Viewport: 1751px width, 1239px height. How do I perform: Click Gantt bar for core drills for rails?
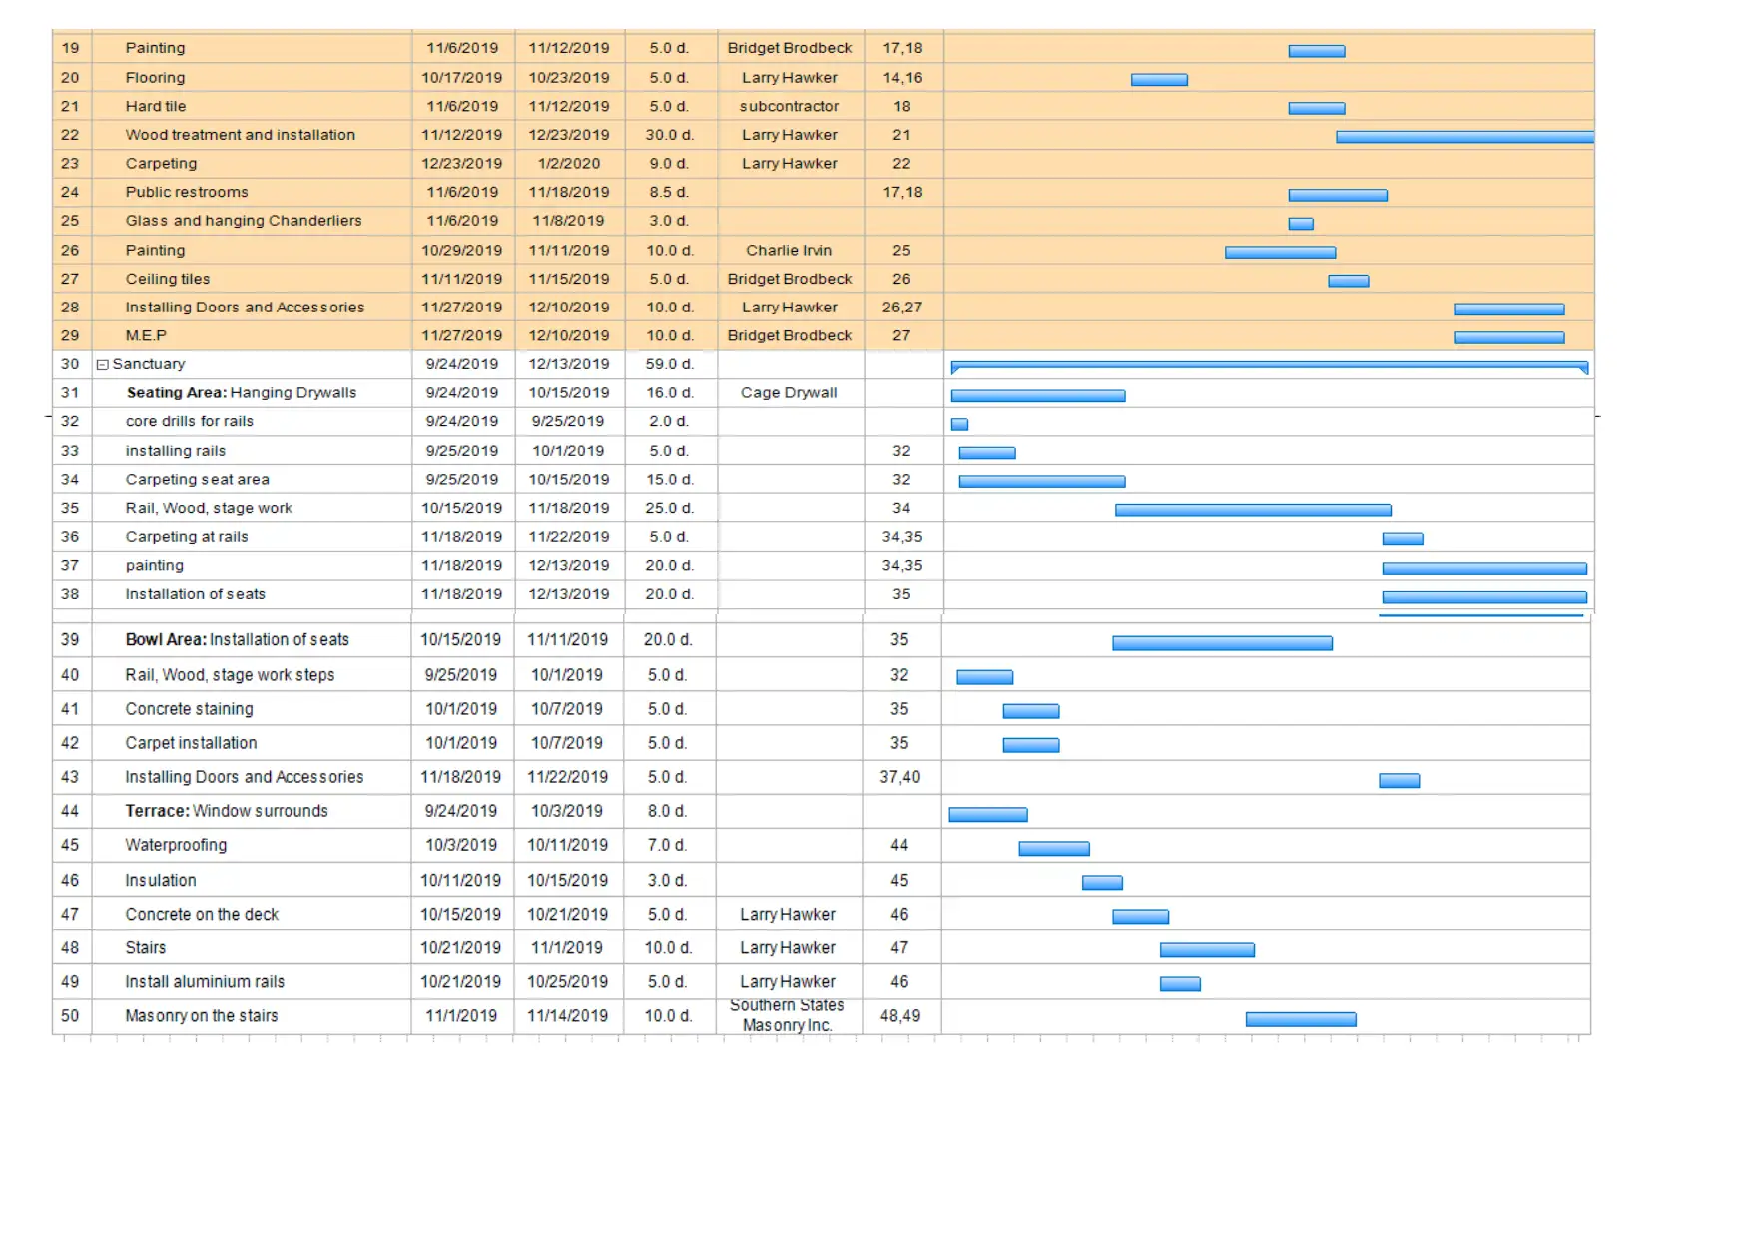tap(959, 424)
